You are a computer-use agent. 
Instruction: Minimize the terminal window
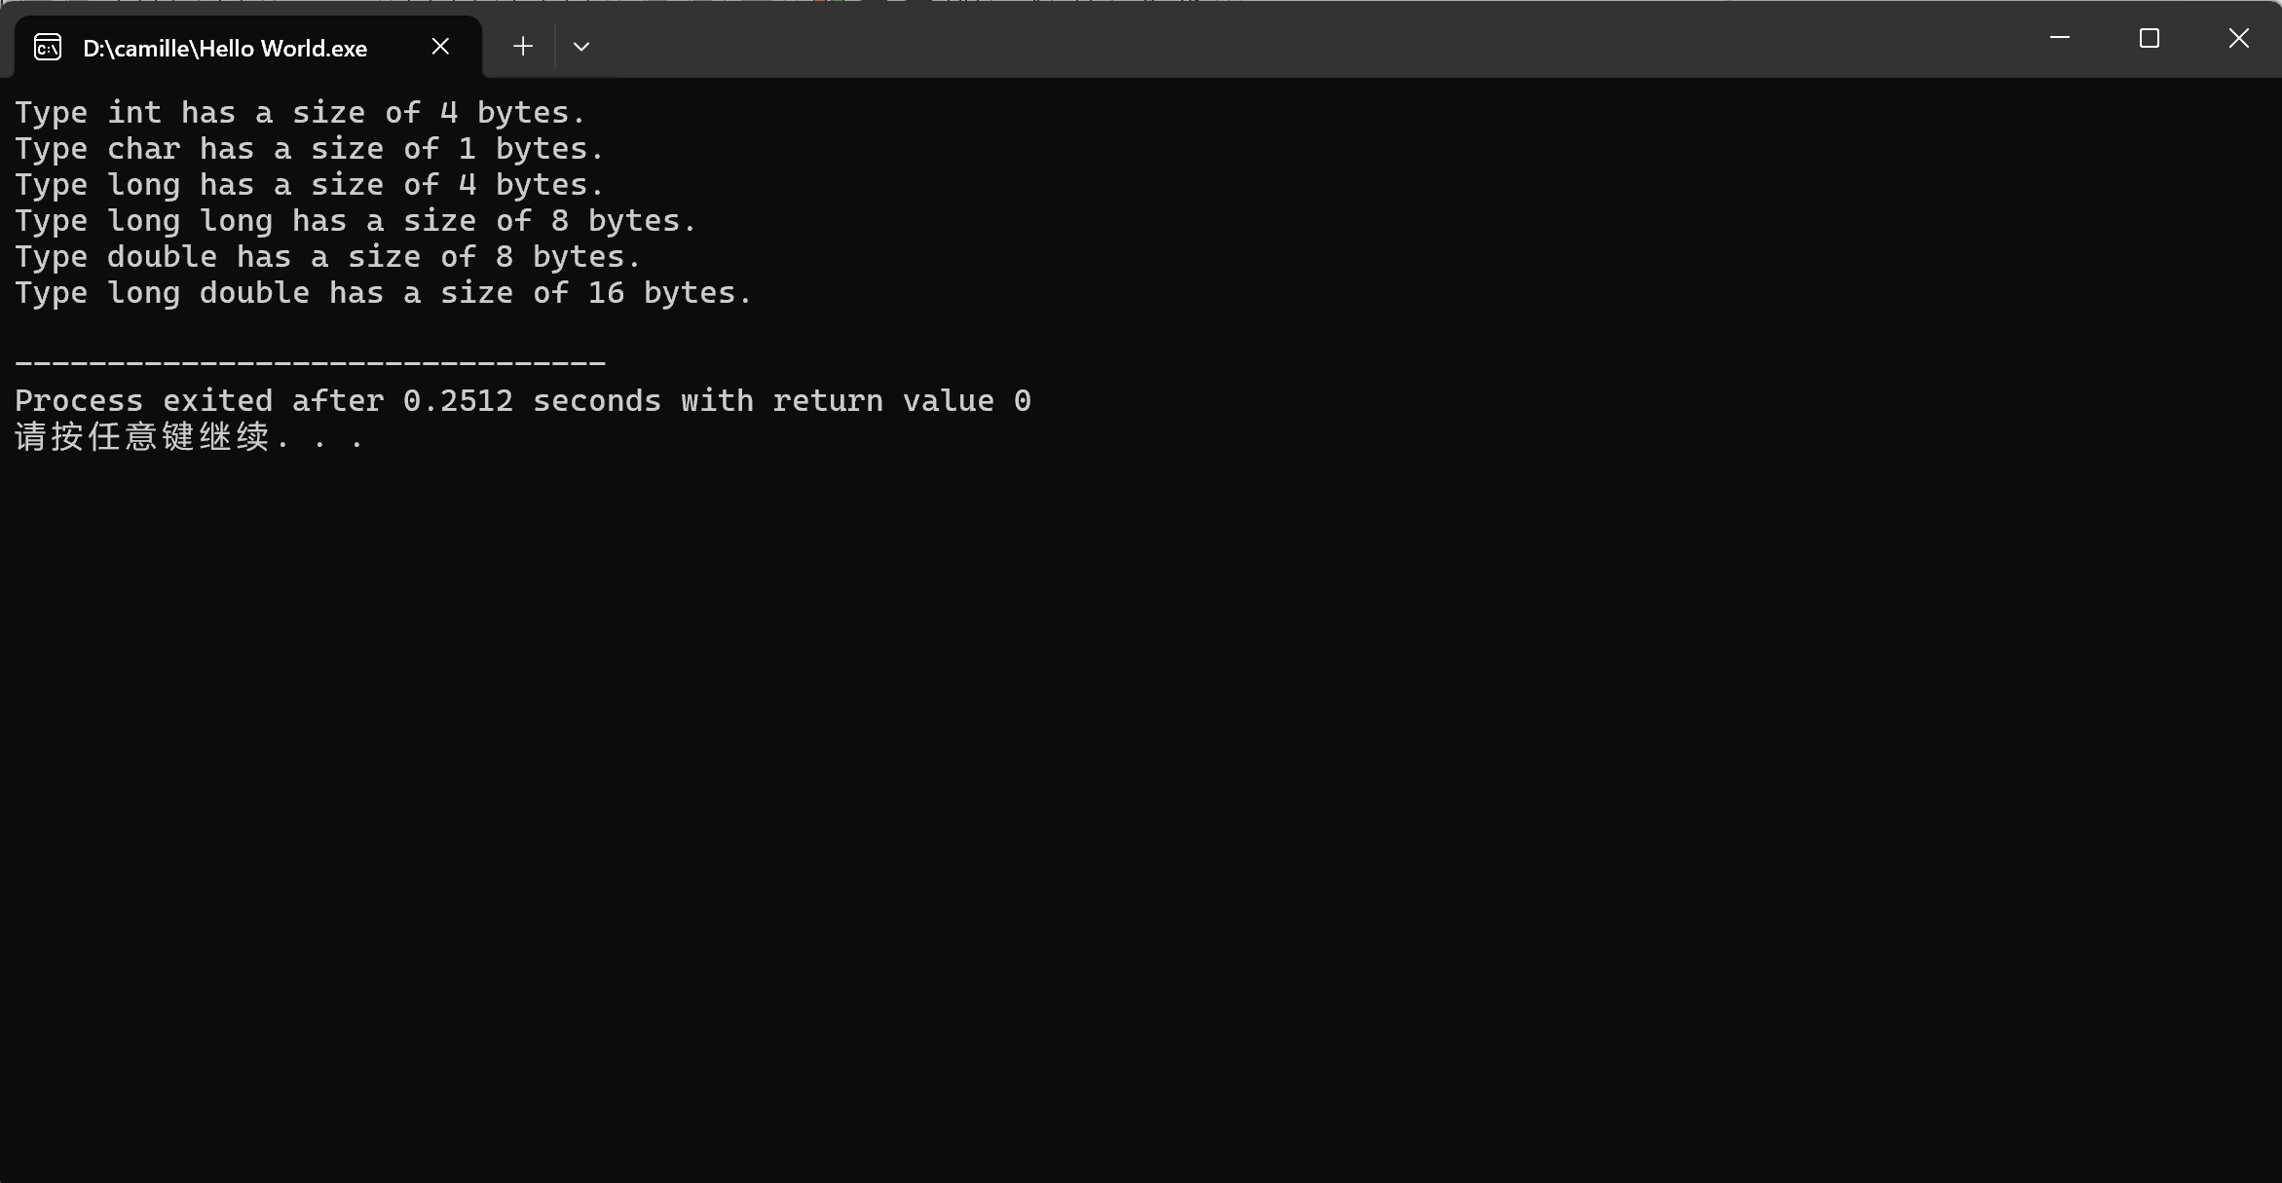(2060, 38)
